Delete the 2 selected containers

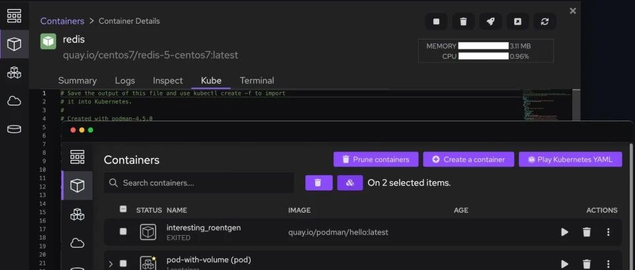point(318,182)
